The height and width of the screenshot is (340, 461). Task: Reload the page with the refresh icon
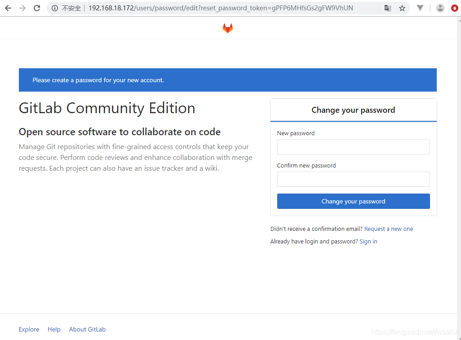pos(37,8)
